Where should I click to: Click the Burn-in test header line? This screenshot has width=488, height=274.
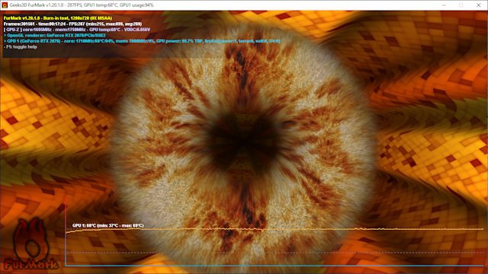[x=58, y=18]
